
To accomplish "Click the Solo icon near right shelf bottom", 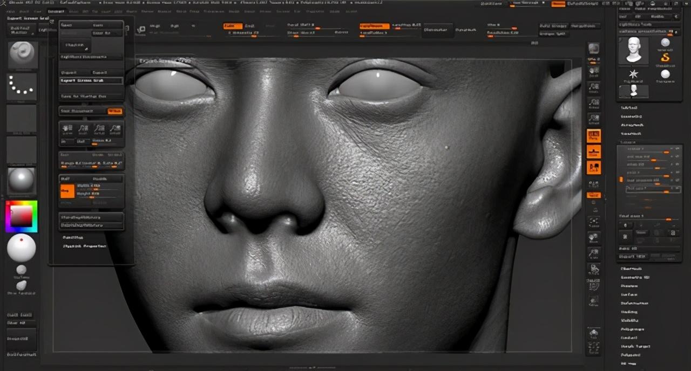I will point(593,333).
